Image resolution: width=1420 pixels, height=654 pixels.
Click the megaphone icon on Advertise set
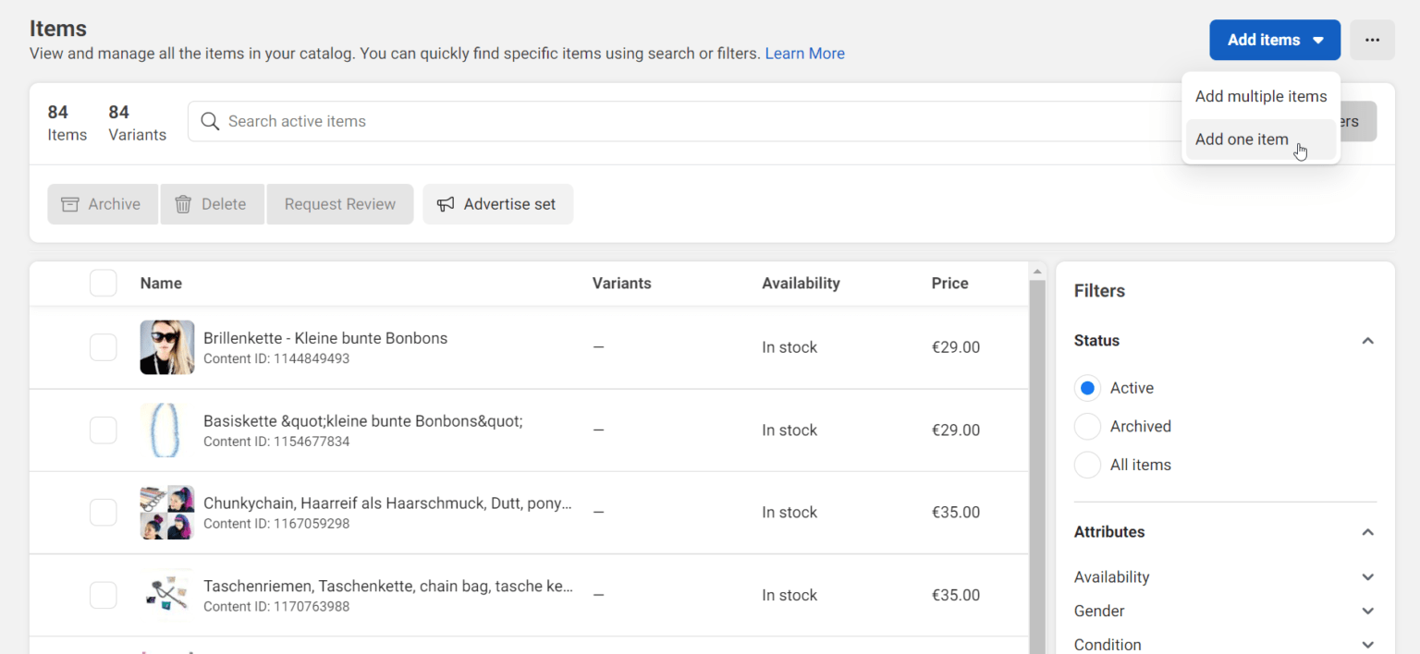pyautogui.click(x=446, y=204)
